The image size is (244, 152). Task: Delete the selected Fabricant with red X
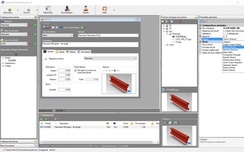point(30,25)
